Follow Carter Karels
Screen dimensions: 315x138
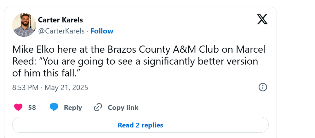102,31
